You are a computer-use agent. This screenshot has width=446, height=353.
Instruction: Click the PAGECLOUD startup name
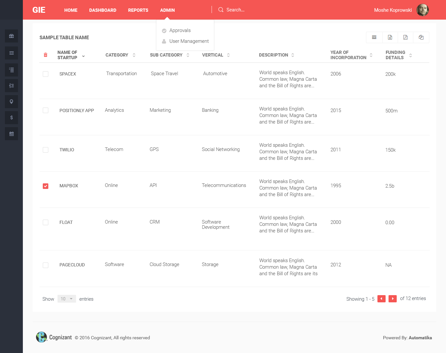72,265
